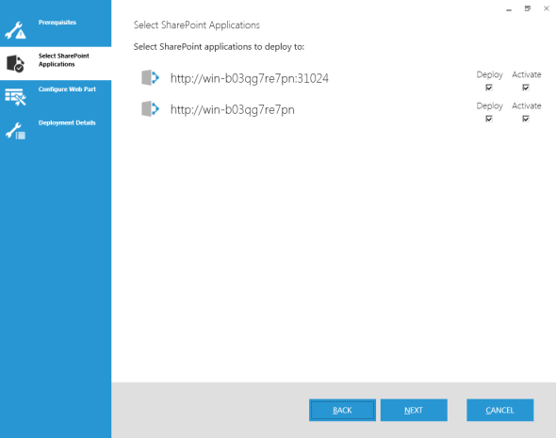Toggle Activate checkbox for http://win-b03qg7re7pn
The image size is (556, 438).
point(526,119)
